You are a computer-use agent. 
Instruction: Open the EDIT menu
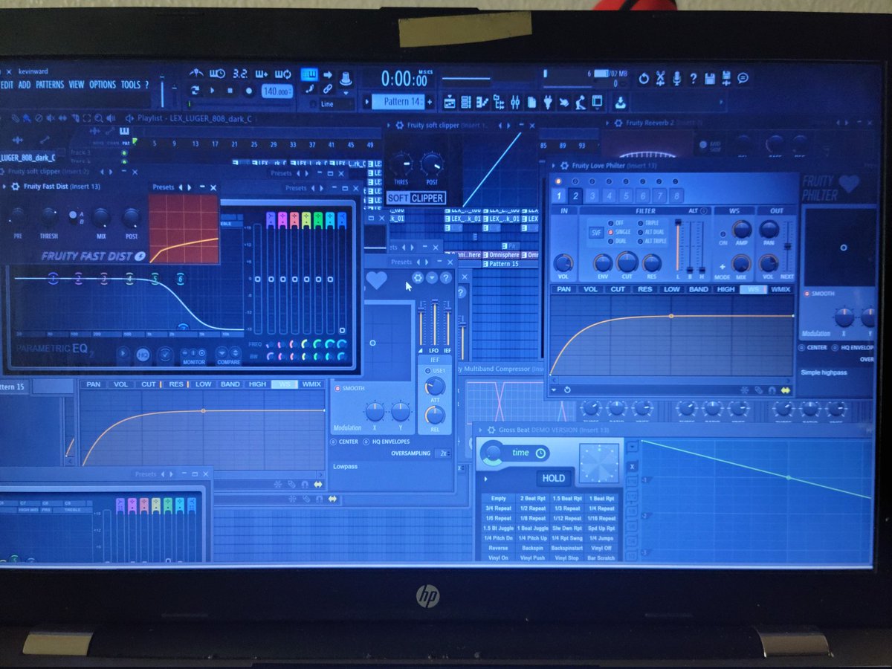7,85
